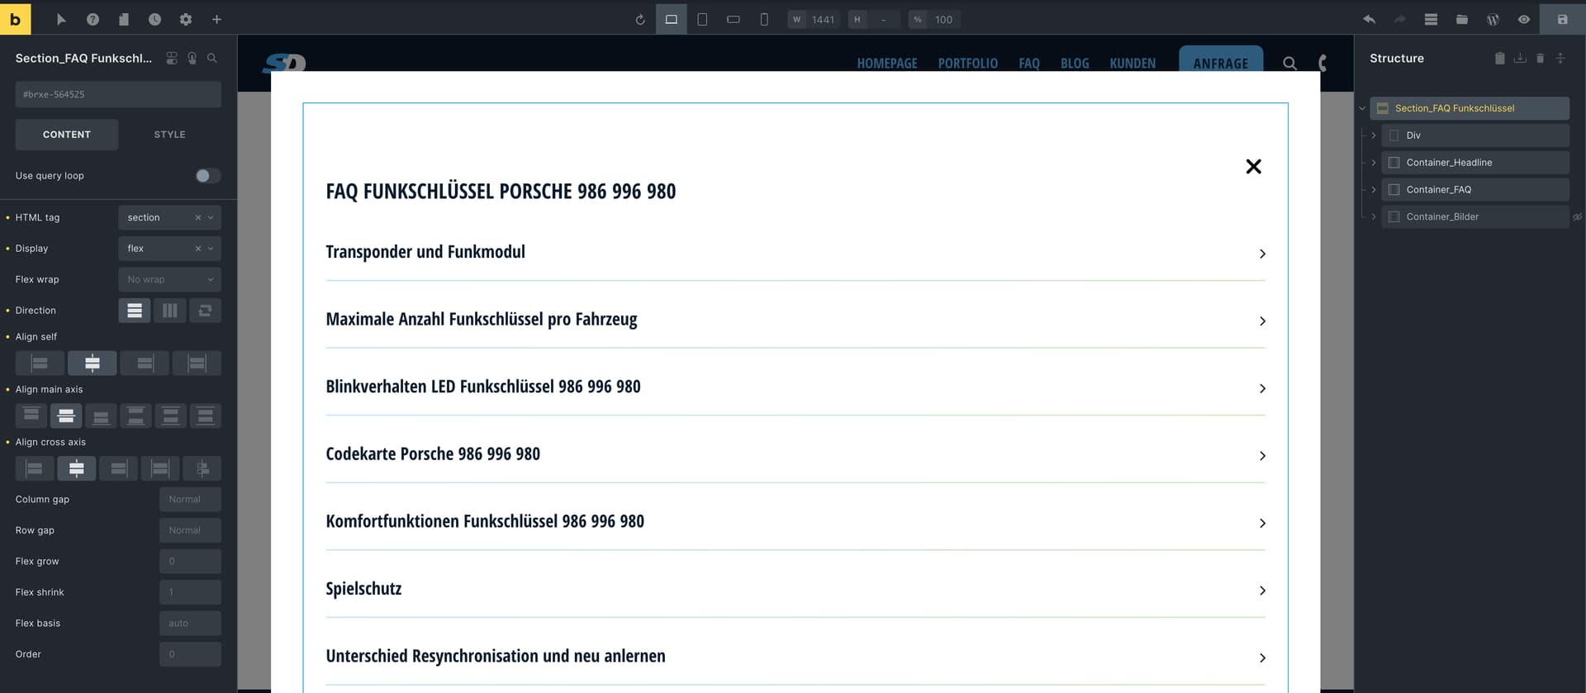Expand all structure items icon
The width and height of the screenshot is (1586, 693).
[1560, 58]
